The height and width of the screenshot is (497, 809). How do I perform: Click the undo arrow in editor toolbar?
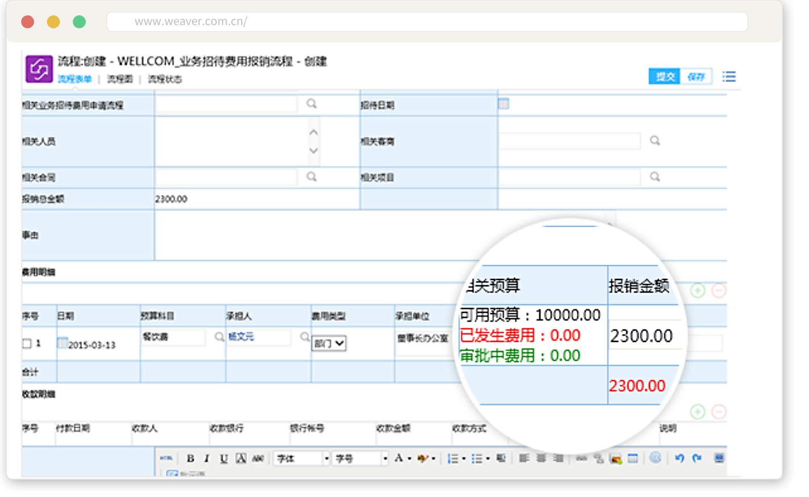[x=680, y=458]
